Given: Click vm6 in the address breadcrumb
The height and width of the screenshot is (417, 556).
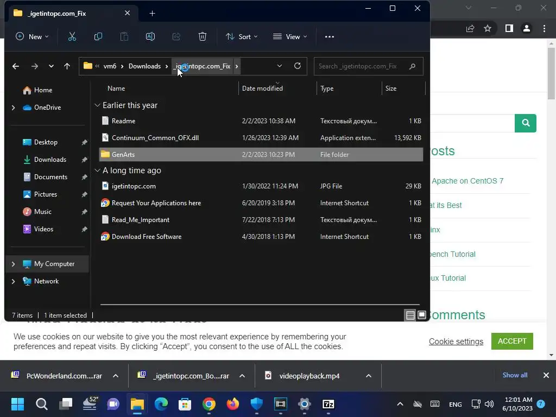Looking at the screenshot, I should (110, 66).
